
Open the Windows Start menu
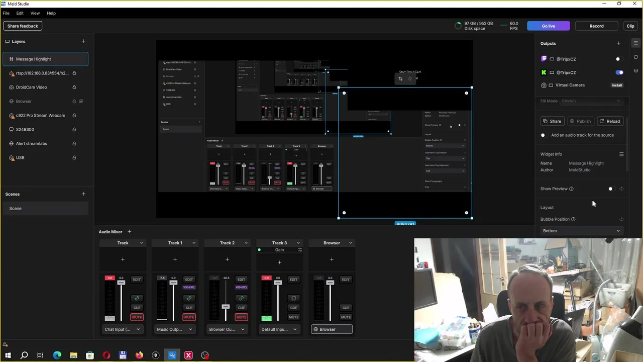tap(8, 355)
